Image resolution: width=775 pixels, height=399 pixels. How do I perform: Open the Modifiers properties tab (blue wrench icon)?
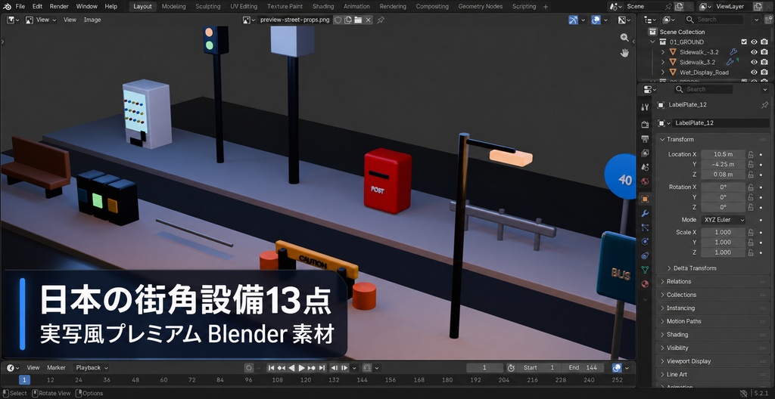point(645,213)
